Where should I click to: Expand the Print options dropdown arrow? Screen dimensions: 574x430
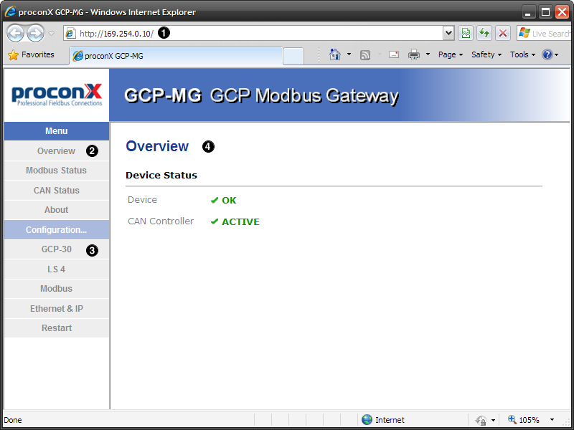pyautogui.click(x=428, y=54)
